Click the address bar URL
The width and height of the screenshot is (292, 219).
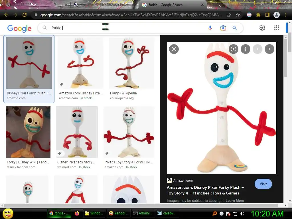click(x=131, y=15)
